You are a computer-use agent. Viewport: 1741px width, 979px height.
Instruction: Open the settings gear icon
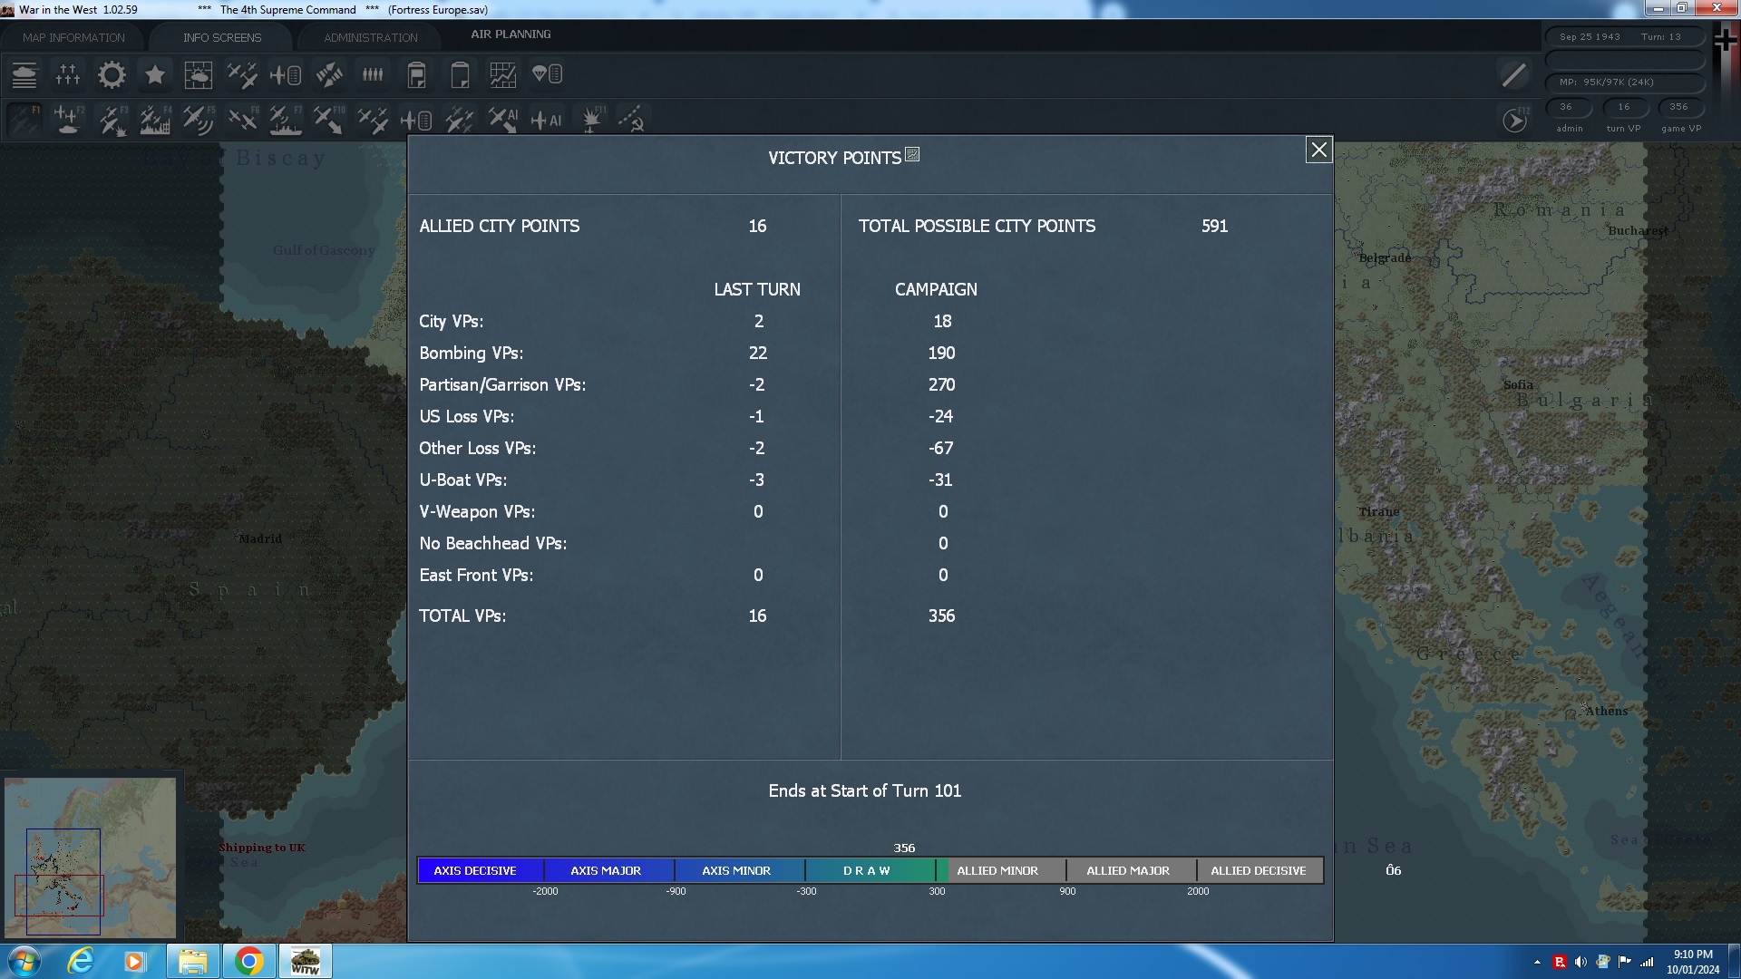tap(111, 74)
